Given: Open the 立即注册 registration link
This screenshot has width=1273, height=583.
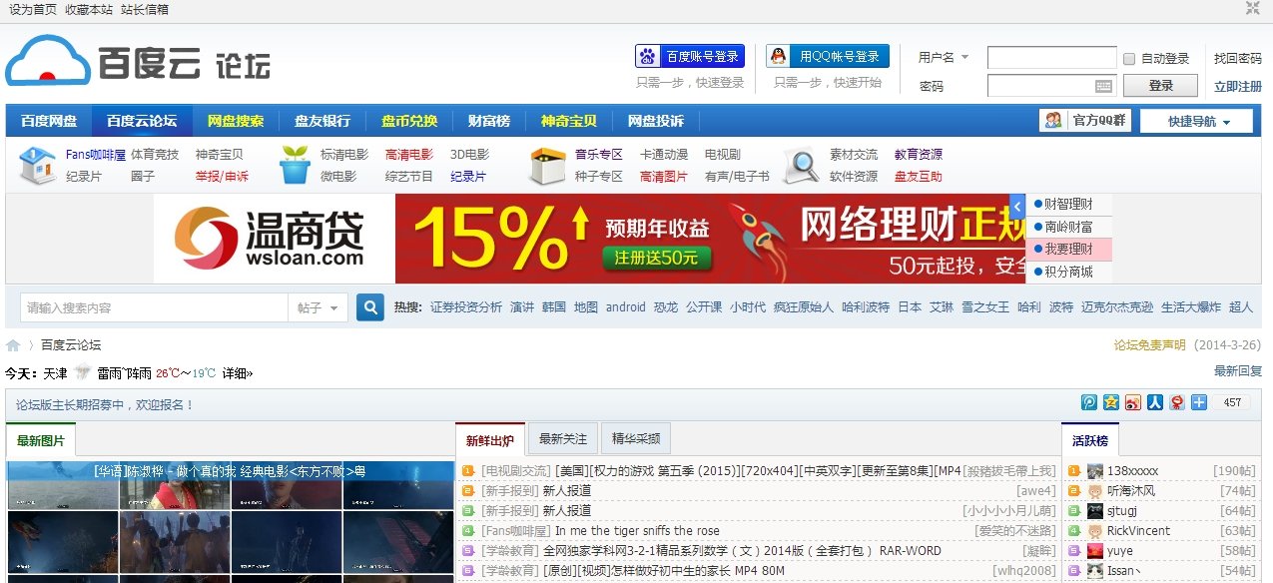Looking at the screenshot, I should (1238, 88).
